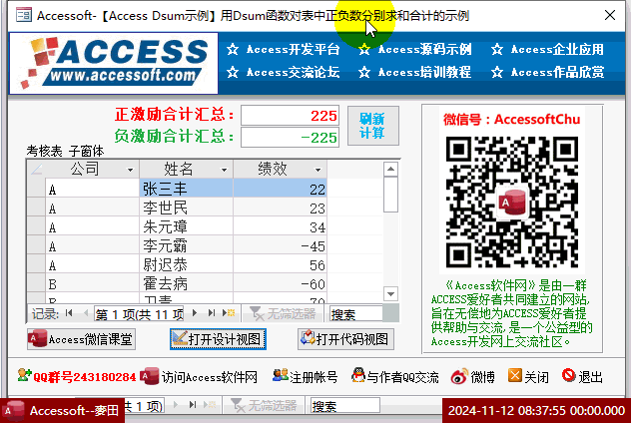631x423 pixels.
Task: Click the name cell 霍去病
Action: (187, 283)
